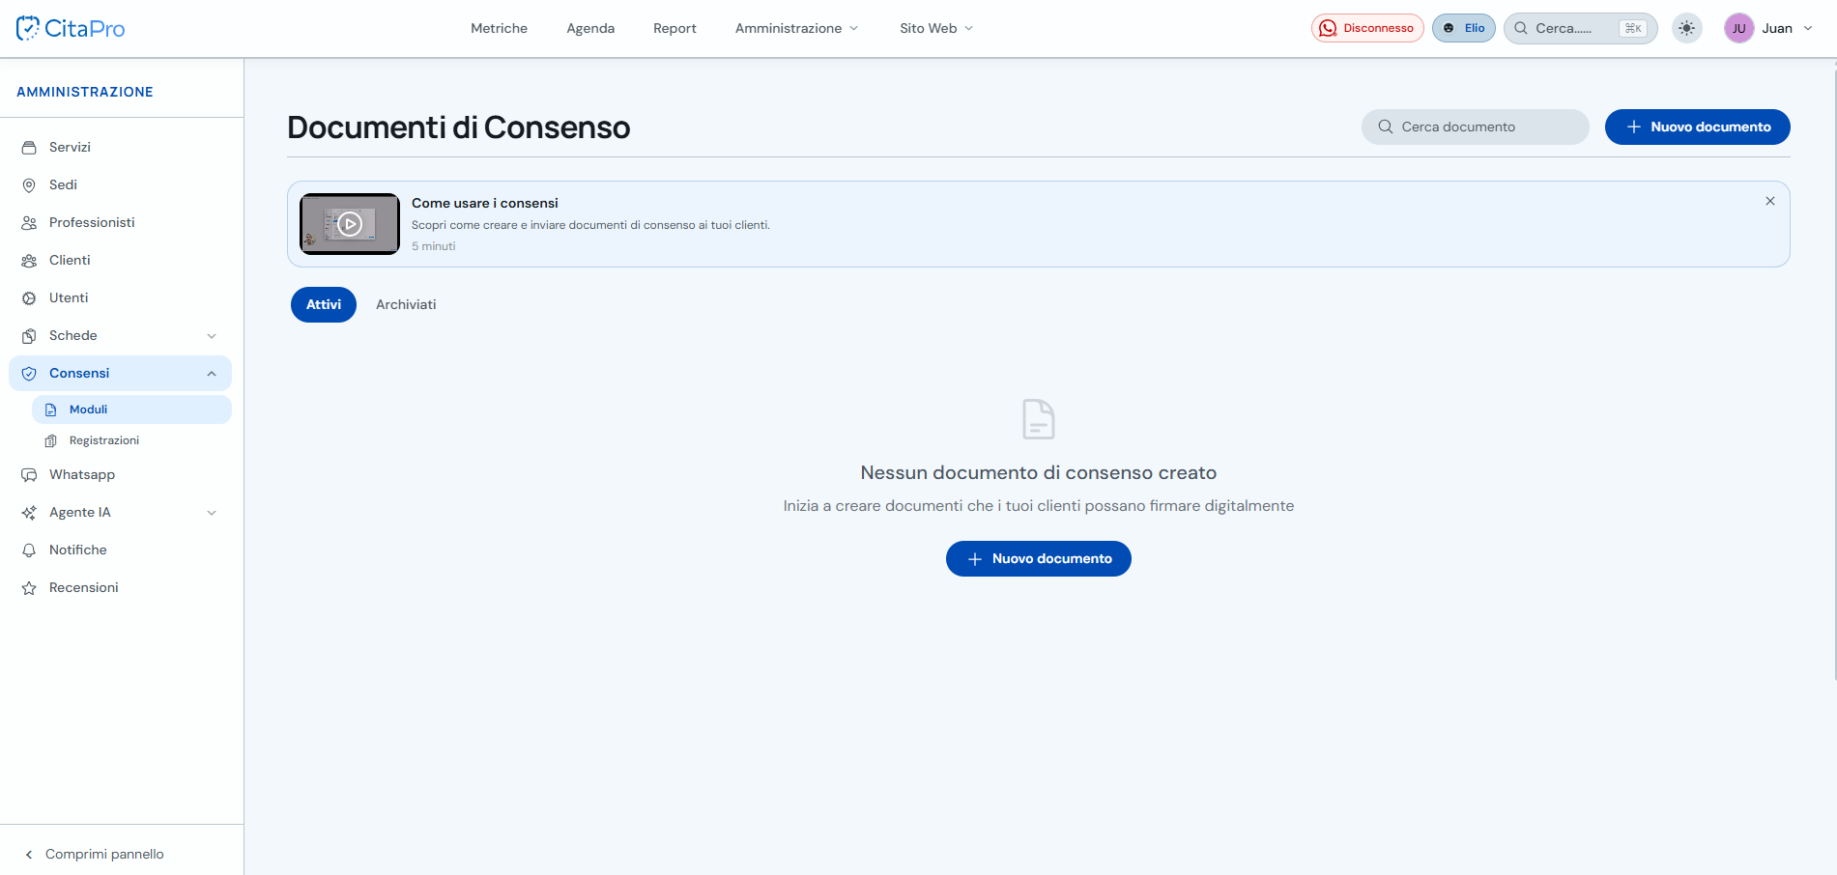This screenshot has height=875, width=1837.
Task: Click the Recensioni star icon
Action: [29, 587]
